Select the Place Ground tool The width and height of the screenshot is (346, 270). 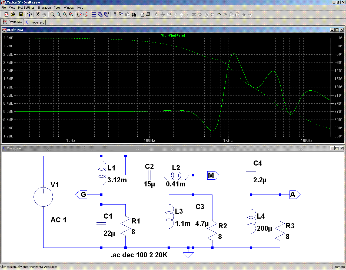coord(163,15)
